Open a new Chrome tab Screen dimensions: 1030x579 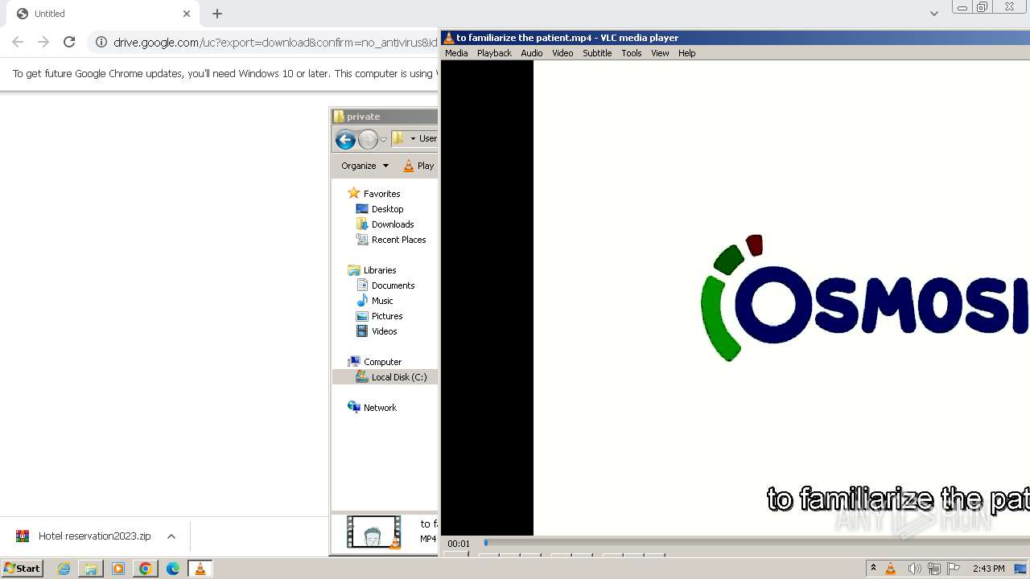217,14
